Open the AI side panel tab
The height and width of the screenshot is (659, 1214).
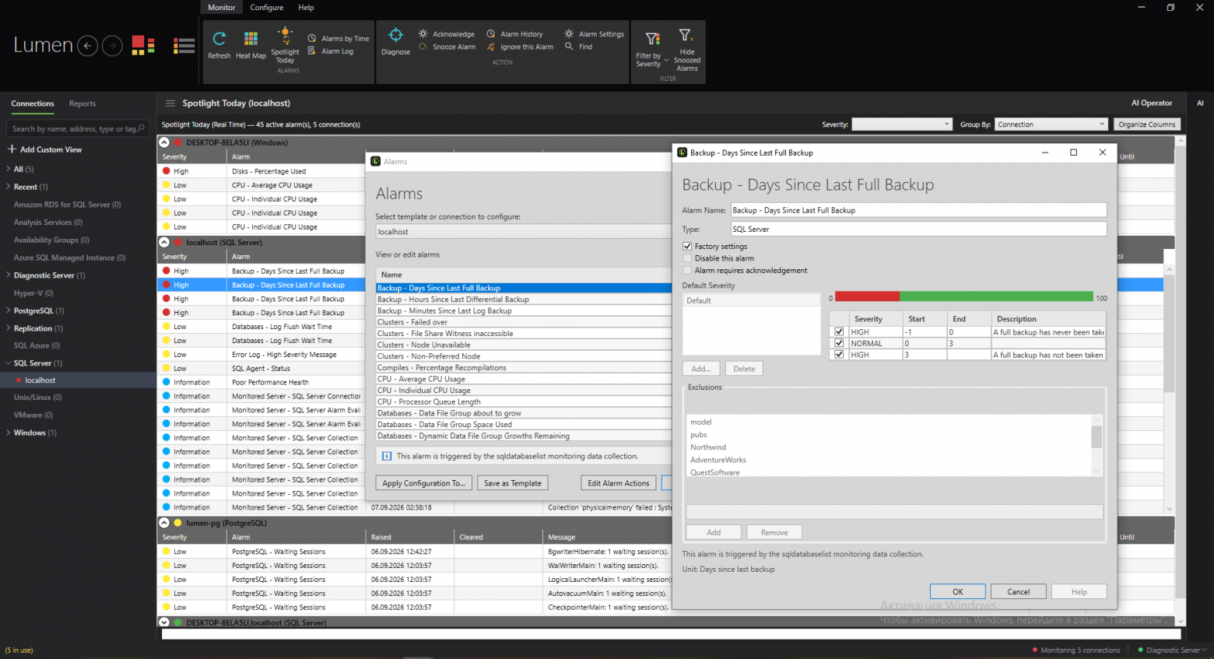coord(1200,103)
